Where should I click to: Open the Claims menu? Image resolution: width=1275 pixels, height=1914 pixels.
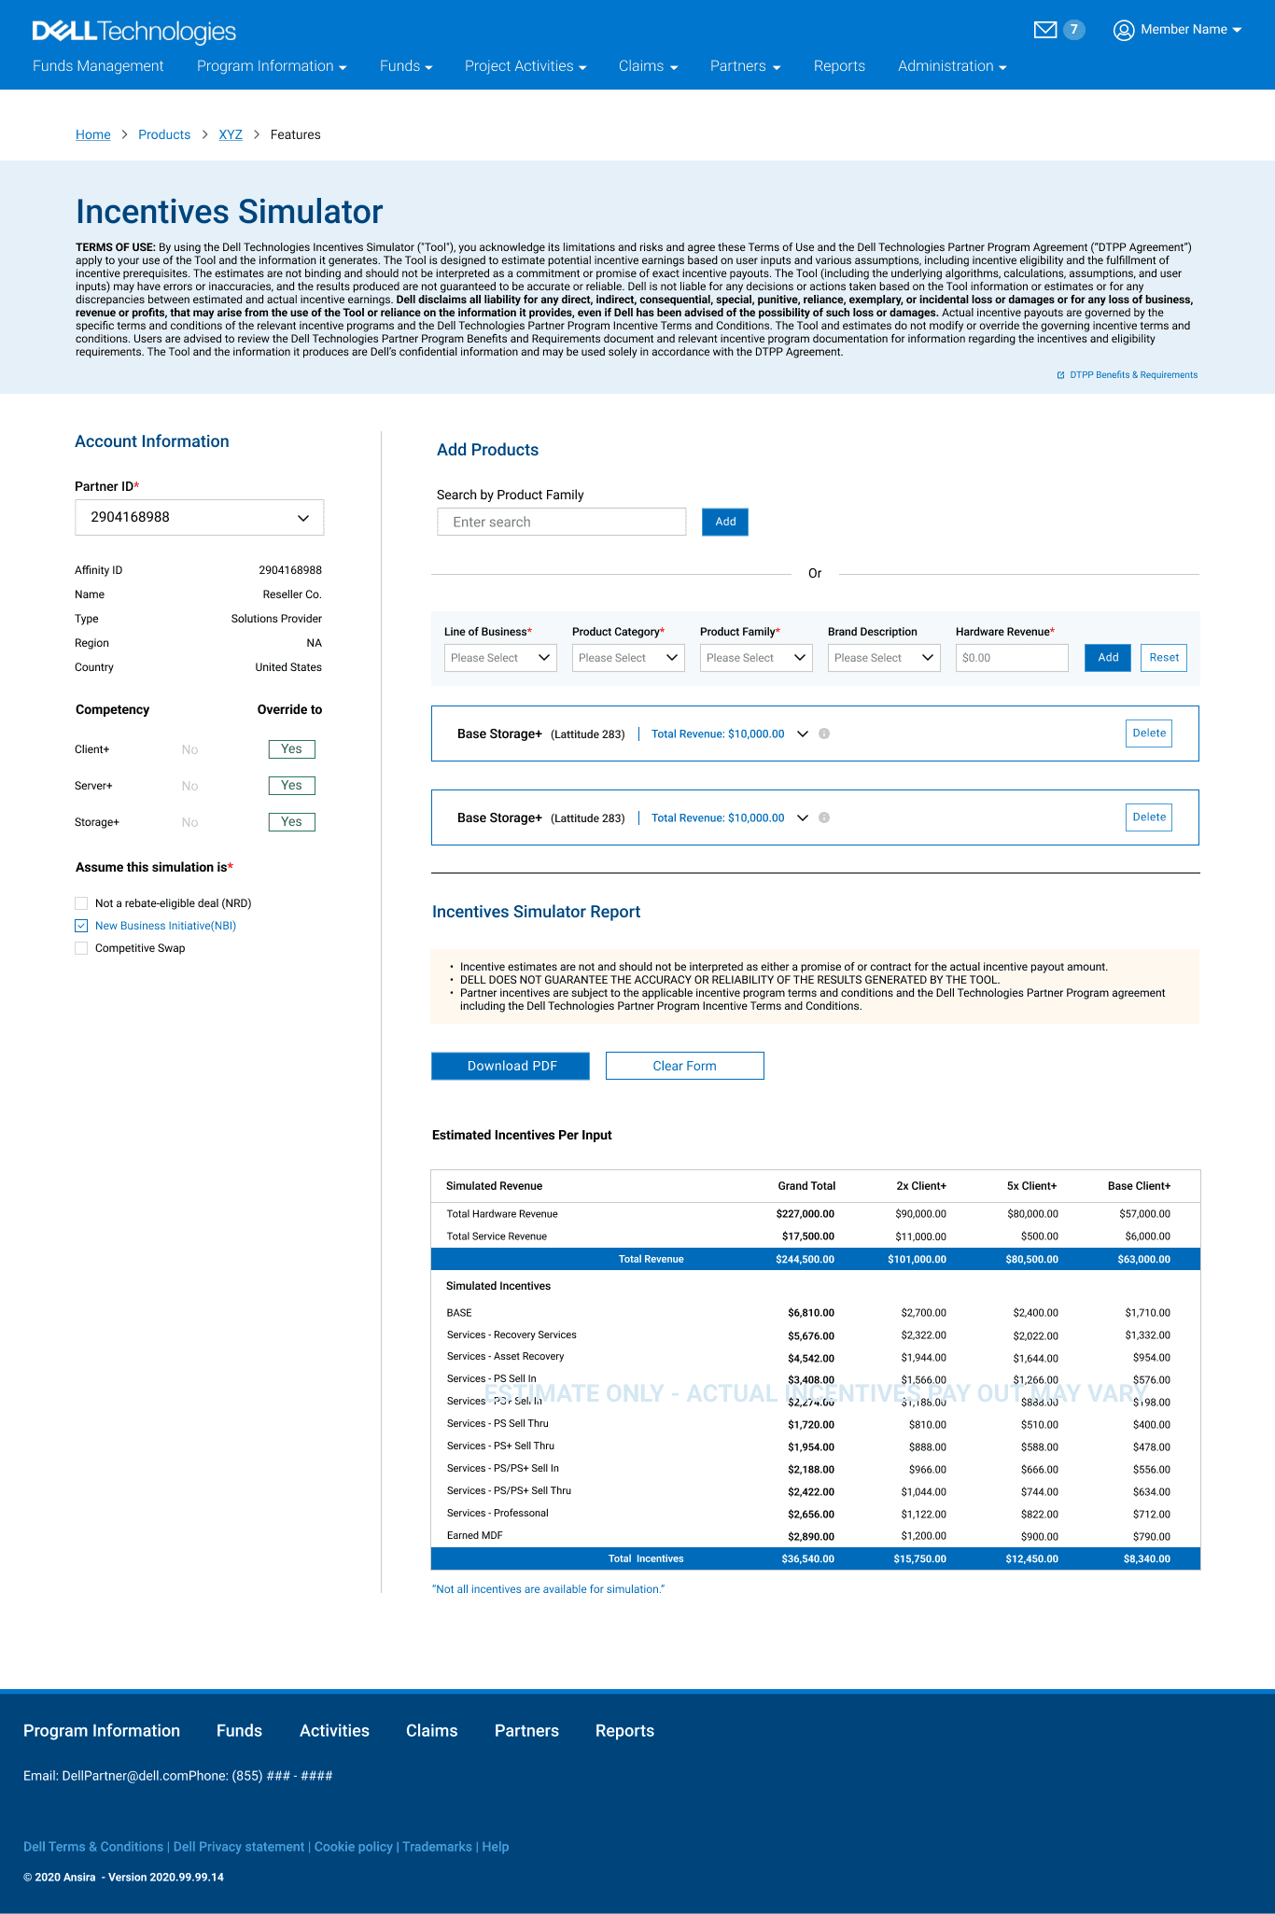click(648, 66)
